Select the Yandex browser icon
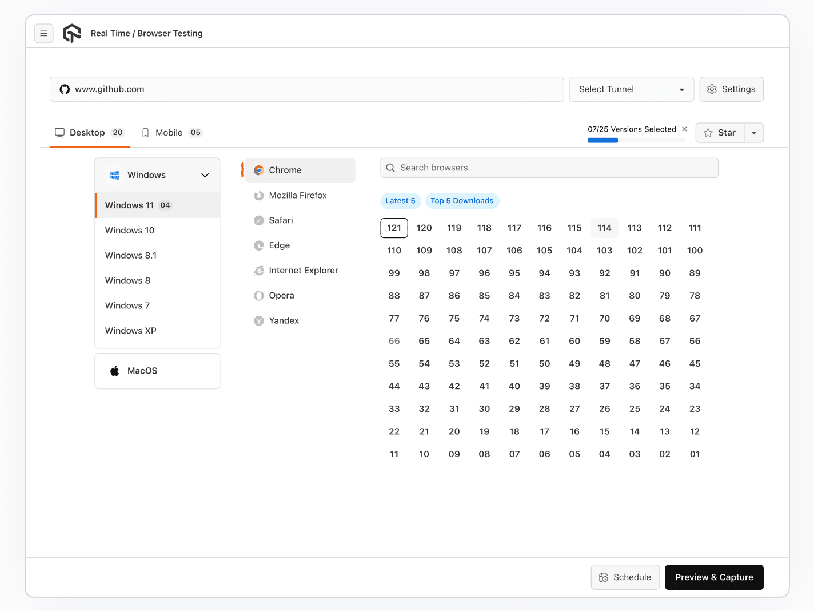 click(x=259, y=320)
